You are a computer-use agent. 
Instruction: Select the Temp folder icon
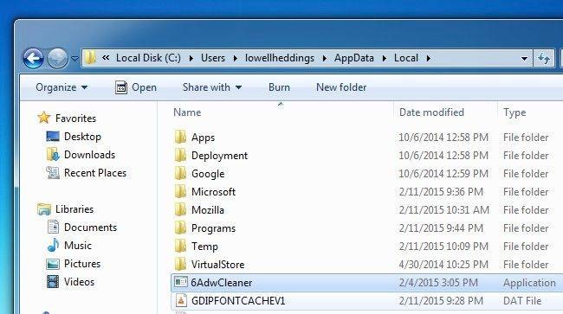pos(180,247)
